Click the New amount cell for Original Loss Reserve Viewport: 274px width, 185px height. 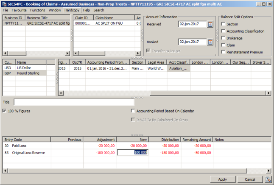133,152
